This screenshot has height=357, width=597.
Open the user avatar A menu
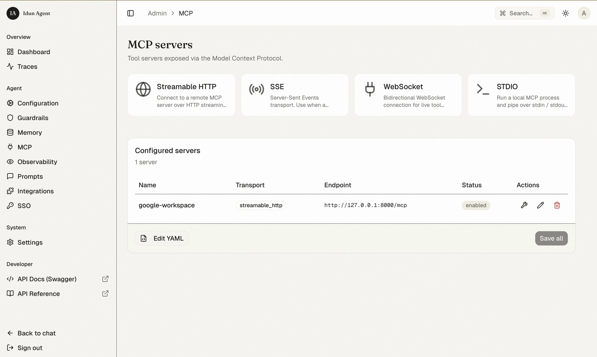(x=584, y=13)
